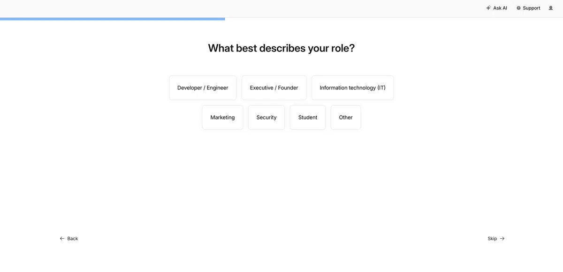The width and height of the screenshot is (563, 272).
Task: Open the Ask AI menu item
Action: (497, 8)
